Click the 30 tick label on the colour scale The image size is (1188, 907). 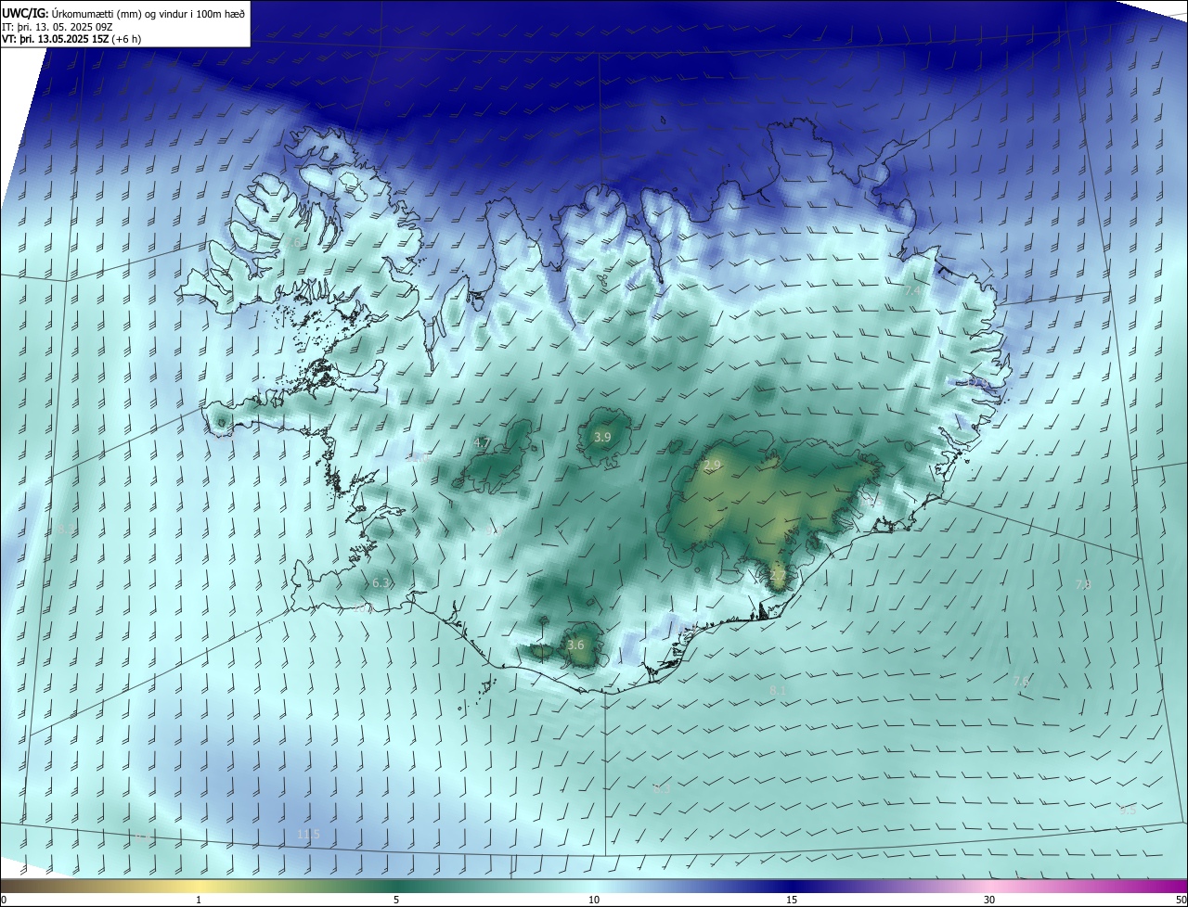tap(989, 901)
